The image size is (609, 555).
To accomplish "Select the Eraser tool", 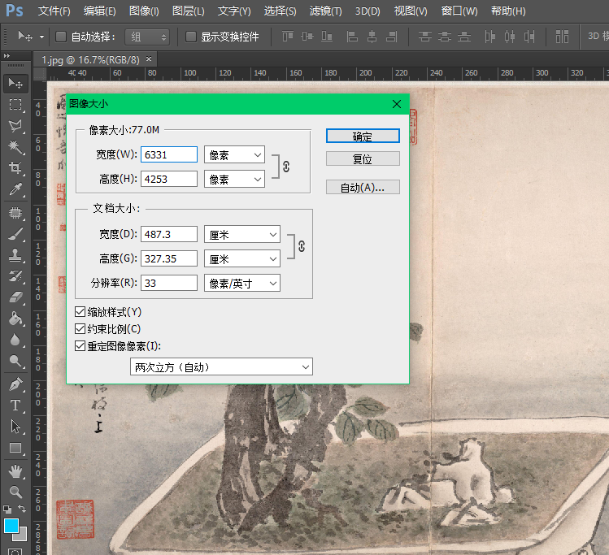I will click(15, 297).
